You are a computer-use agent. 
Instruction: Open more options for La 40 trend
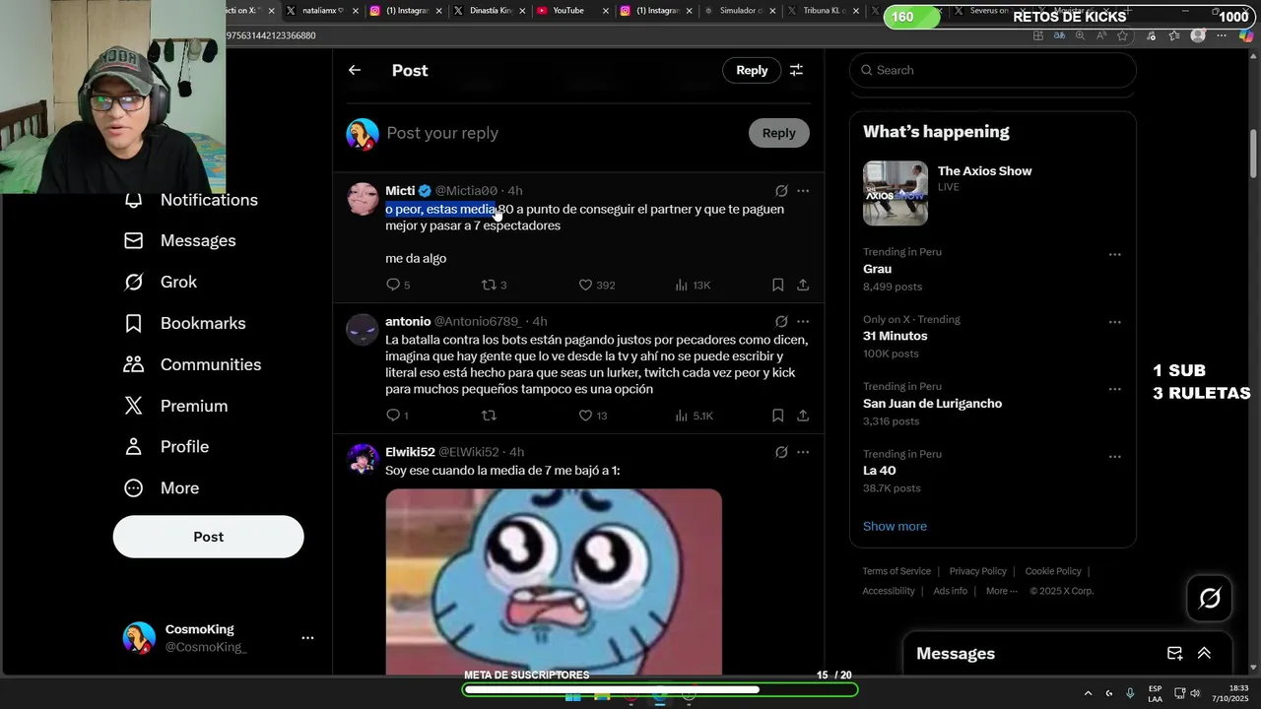coord(1114,457)
